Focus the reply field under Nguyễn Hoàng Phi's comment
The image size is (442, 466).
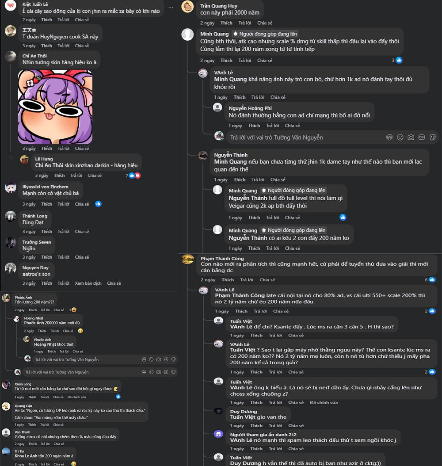[x=306, y=138]
